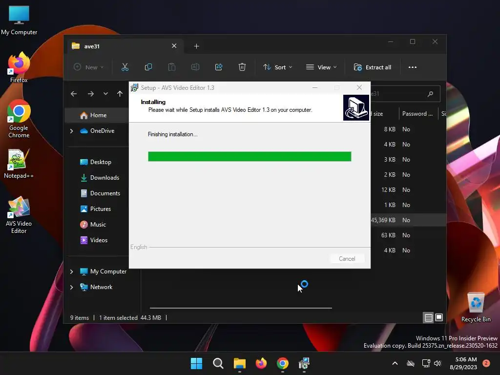500x375 pixels.
Task: Go forward with the right arrow in File Explorer
Action: click(x=90, y=94)
